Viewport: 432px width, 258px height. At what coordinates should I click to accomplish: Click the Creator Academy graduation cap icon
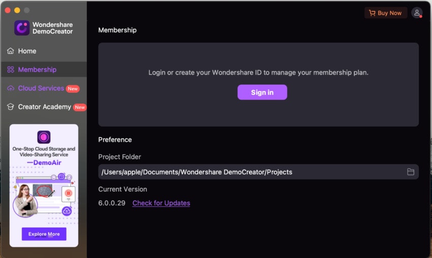[x=11, y=107]
